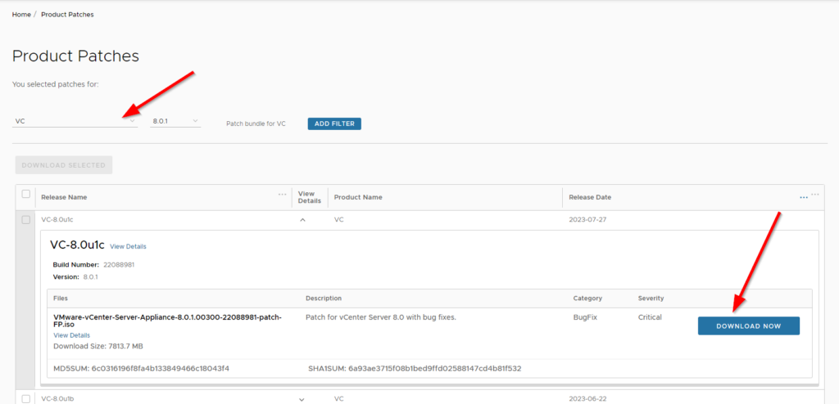Check the VC-8.0u1c row checkbox
The image size is (839, 404).
click(25, 220)
